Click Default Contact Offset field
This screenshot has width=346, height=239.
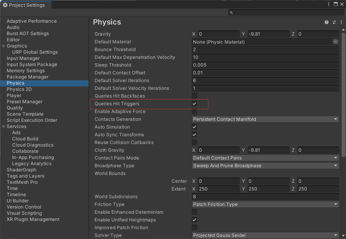265,73
